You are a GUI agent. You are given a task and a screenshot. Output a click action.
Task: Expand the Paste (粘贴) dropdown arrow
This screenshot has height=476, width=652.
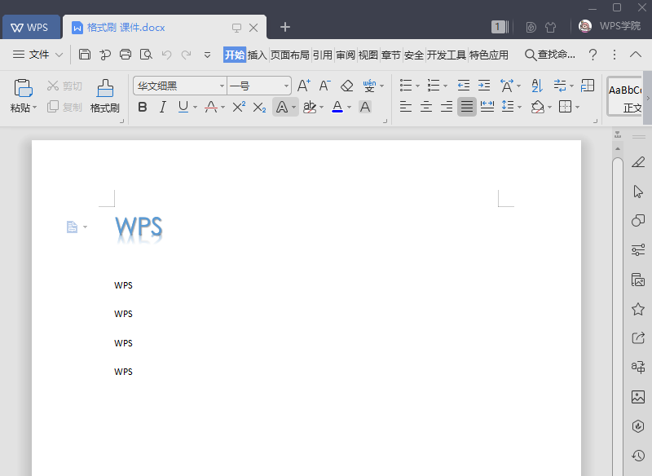click(36, 108)
